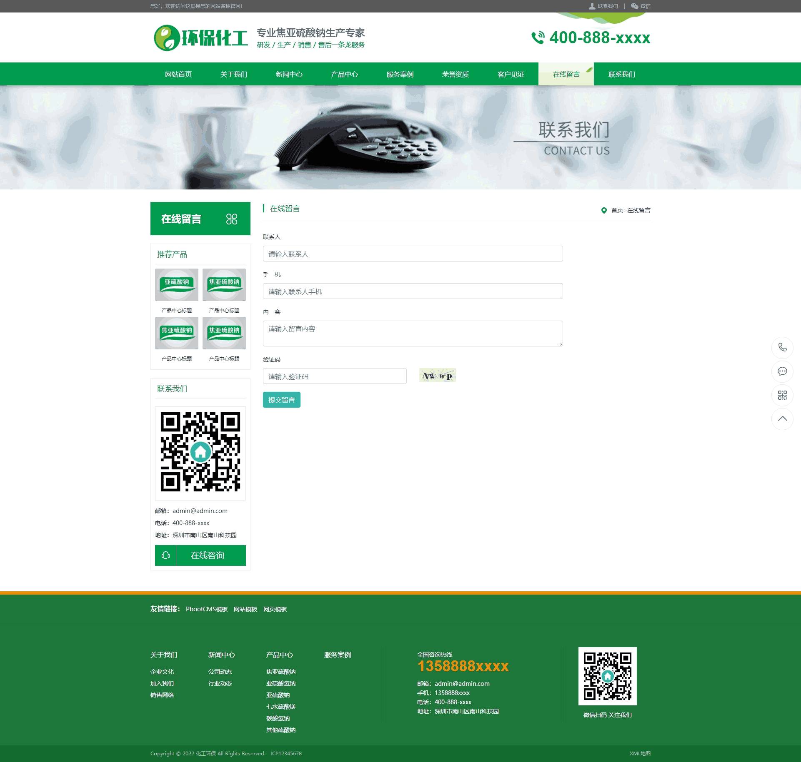Click the 环保化工 logo
Image resolution: width=801 pixels, height=762 pixels.
[x=201, y=38]
